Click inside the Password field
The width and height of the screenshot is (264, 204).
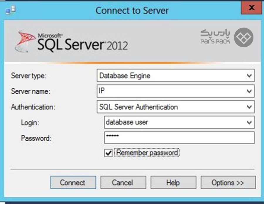point(179,138)
